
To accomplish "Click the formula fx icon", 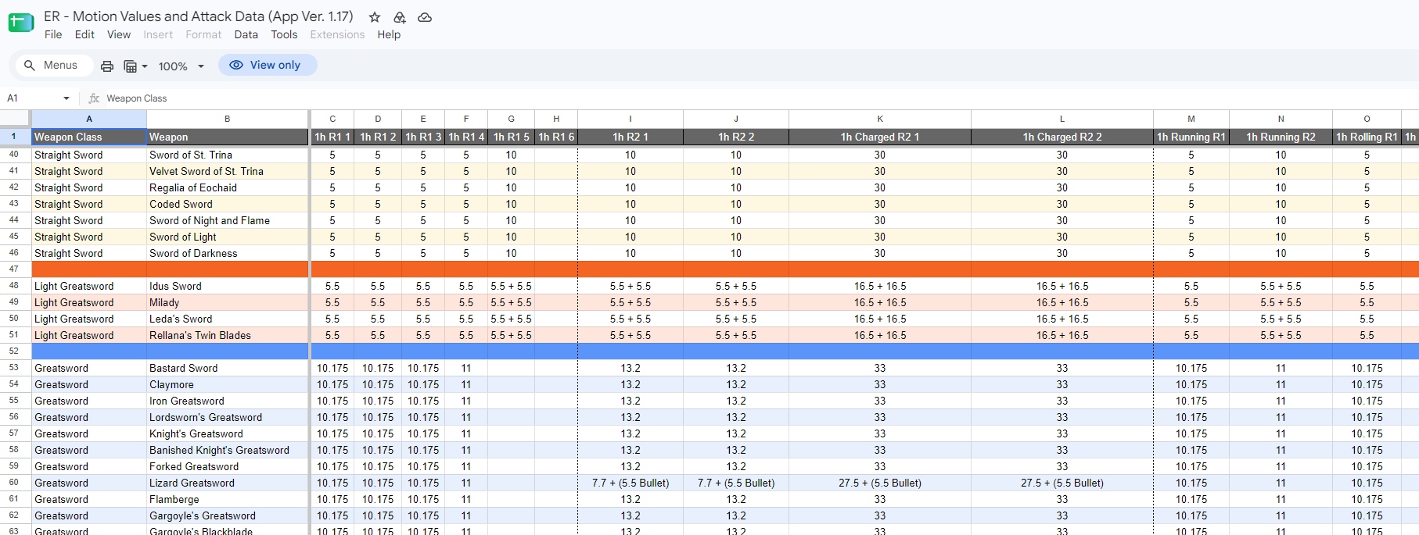I will tap(94, 98).
